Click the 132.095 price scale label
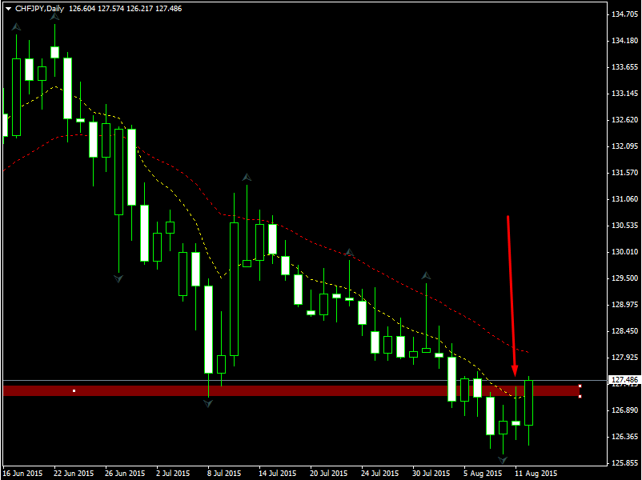642x480 pixels. pyautogui.click(x=625, y=146)
